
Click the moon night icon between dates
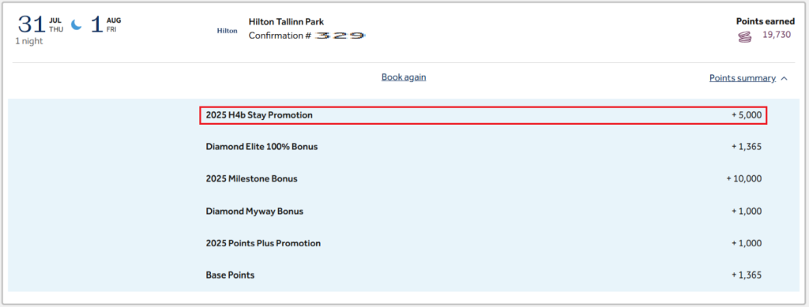[x=77, y=24]
